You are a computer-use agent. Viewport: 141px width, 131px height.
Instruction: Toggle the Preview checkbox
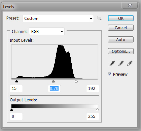click(x=110, y=74)
